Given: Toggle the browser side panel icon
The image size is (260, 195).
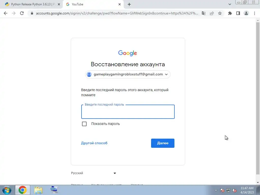Looking at the screenshot, I should [x=238, y=13].
